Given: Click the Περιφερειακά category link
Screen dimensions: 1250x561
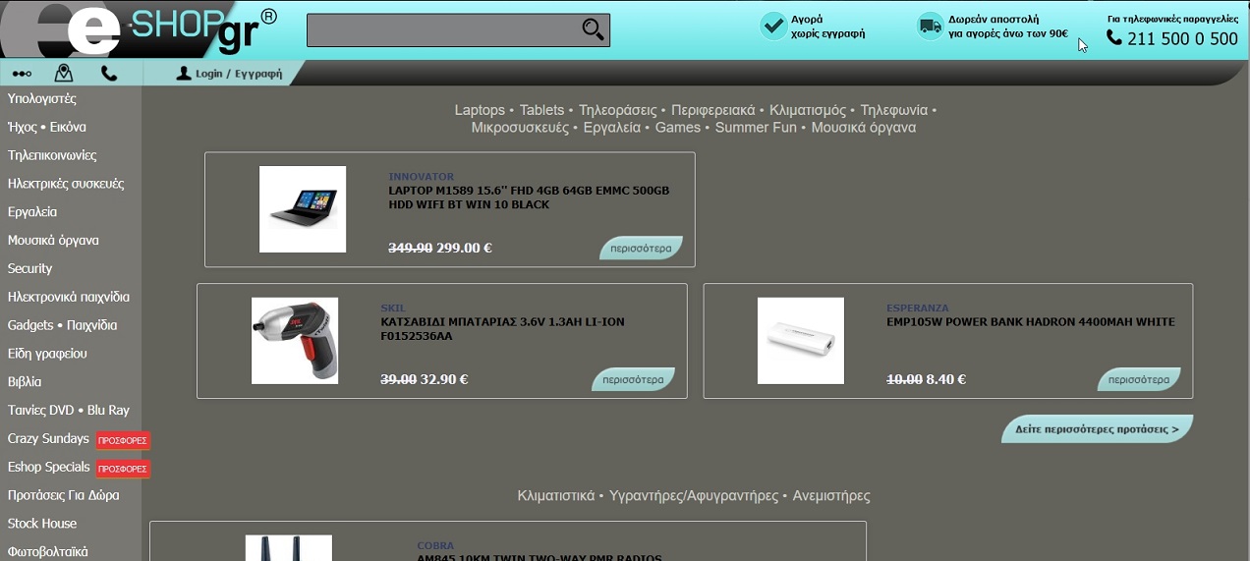Looking at the screenshot, I should tap(712, 110).
